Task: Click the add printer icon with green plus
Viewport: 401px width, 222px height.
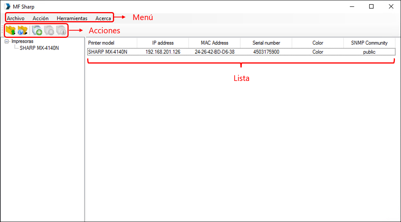Action: [x=37, y=30]
